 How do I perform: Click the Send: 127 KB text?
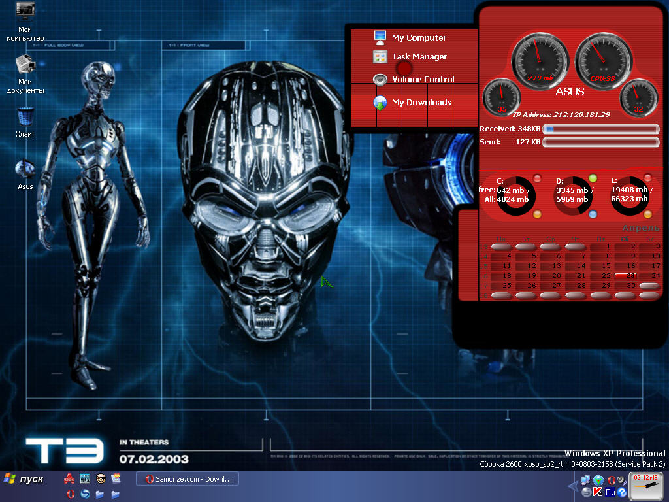pos(510,142)
